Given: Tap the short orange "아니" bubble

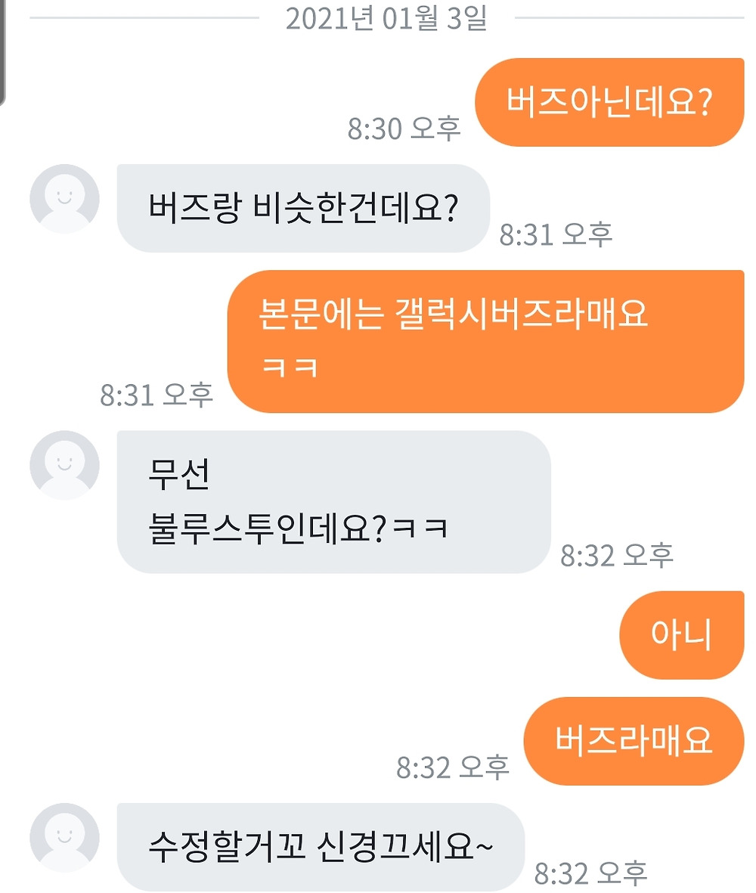Looking at the screenshot, I should (681, 635).
